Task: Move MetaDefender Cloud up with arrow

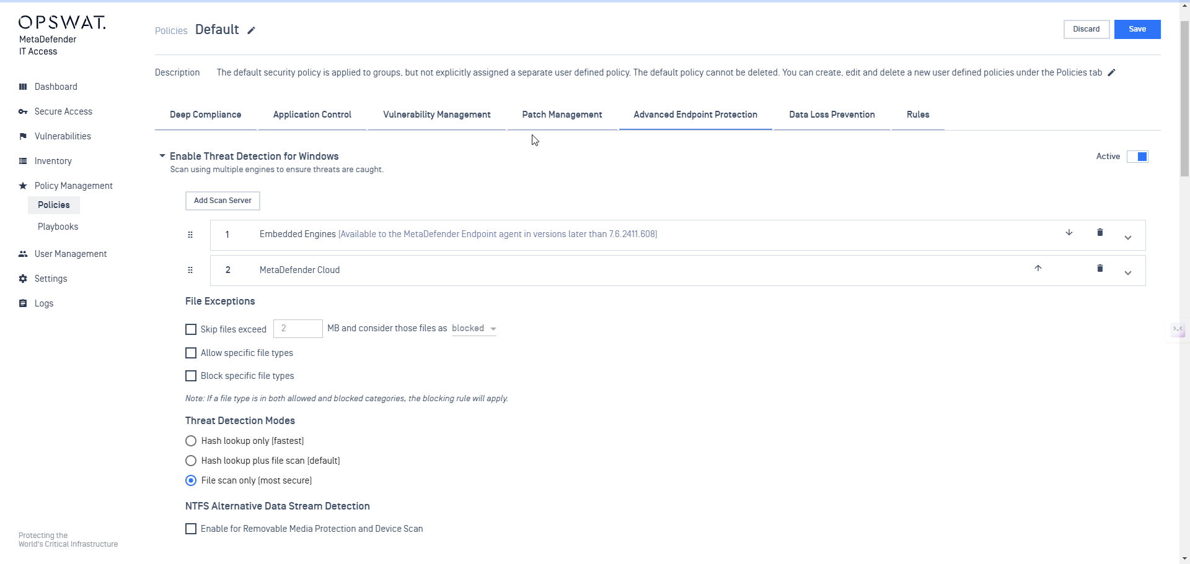Action: (1038, 268)
